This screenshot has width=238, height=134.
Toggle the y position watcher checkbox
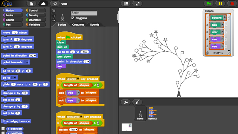tap(3, 133)
